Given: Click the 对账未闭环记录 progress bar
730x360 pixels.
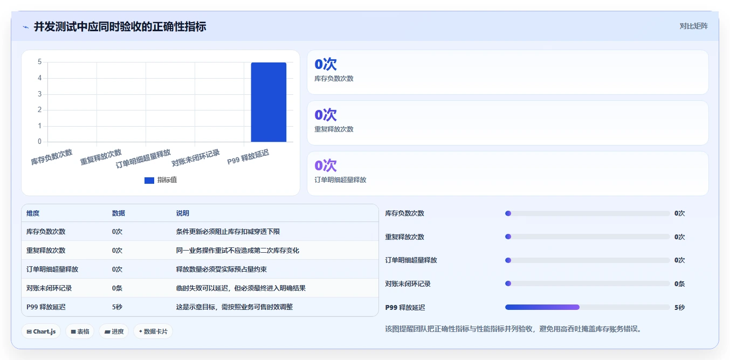Looking at the screenshot, I should coord(587,283).
